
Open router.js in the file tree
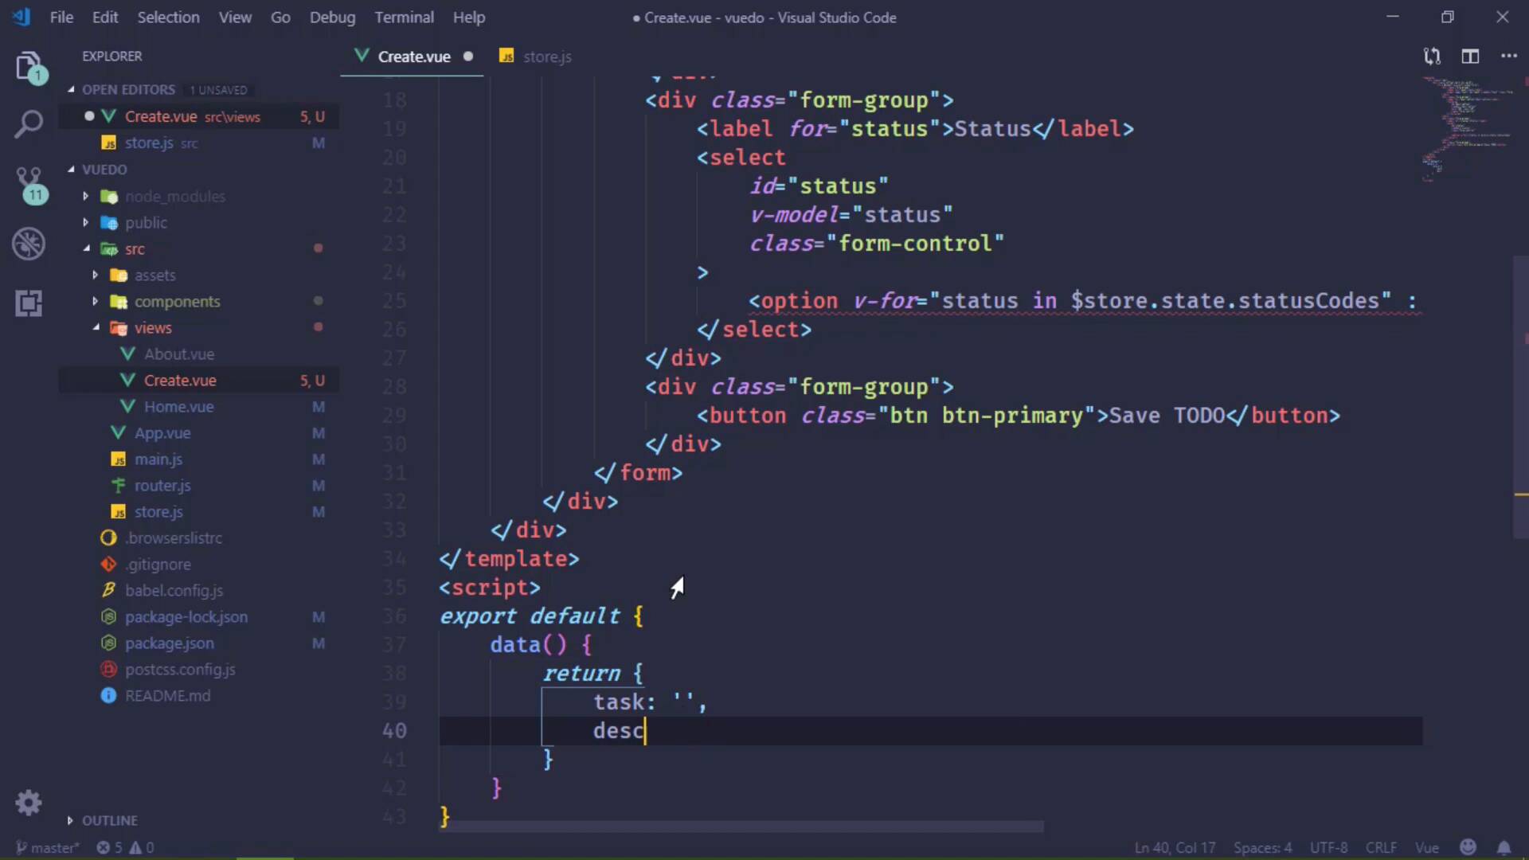(199, 485)
